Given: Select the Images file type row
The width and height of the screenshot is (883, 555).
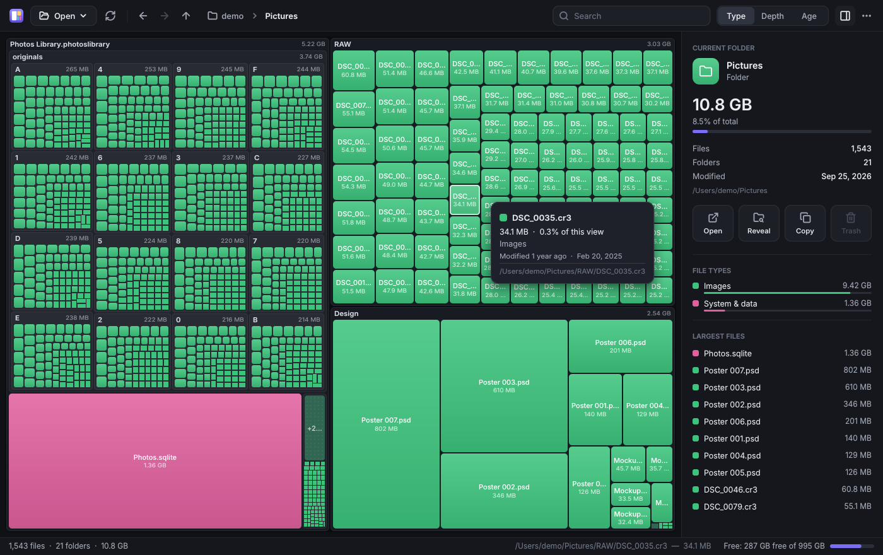Looking at the screenshot, I should click(x=782, y=286).
